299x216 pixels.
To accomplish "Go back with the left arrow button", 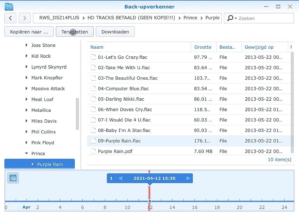I will pos(10,18).
